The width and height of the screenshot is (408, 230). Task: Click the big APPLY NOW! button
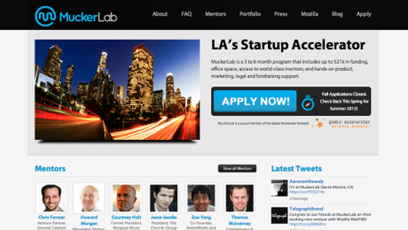[255, 101]
